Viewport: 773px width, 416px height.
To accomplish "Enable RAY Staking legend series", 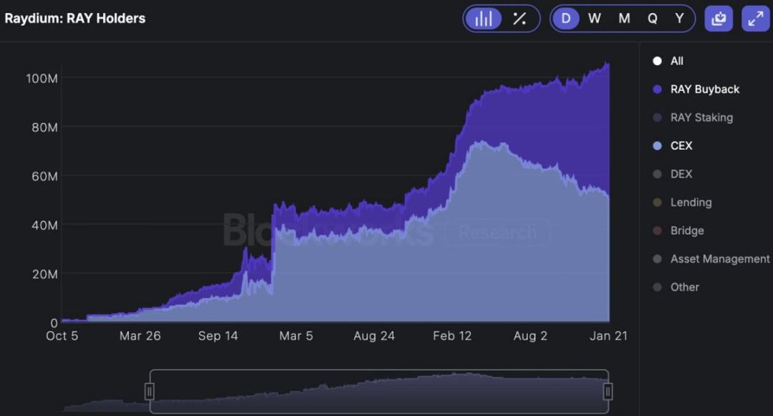I will [x=701, y=117].
